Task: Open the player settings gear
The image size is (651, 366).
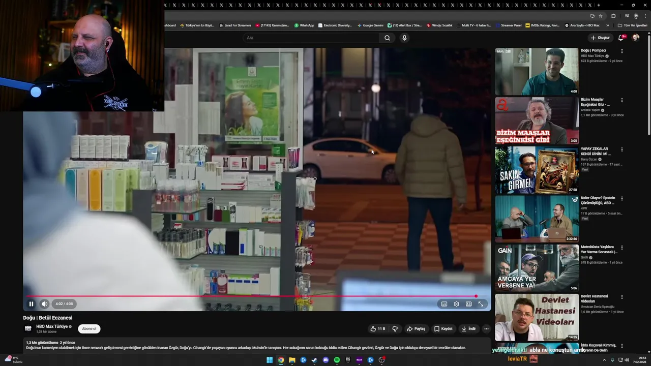Action: [x=456, y=304]
